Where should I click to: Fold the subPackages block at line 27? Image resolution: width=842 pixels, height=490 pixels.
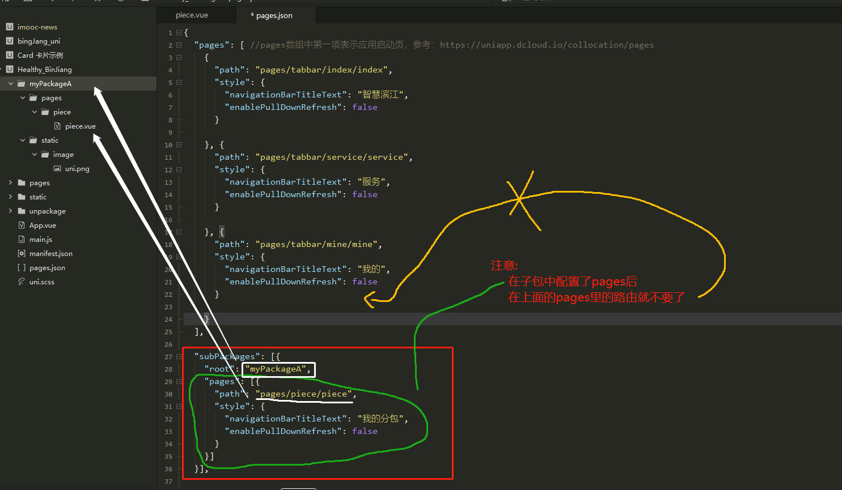point(179,356)
